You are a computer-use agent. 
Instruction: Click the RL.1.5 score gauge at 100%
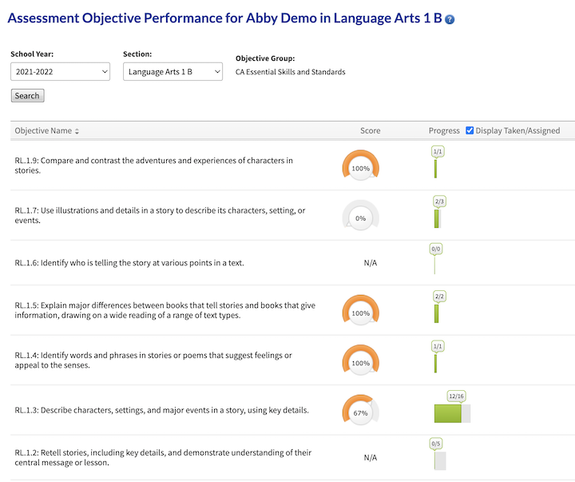point(360,312)
